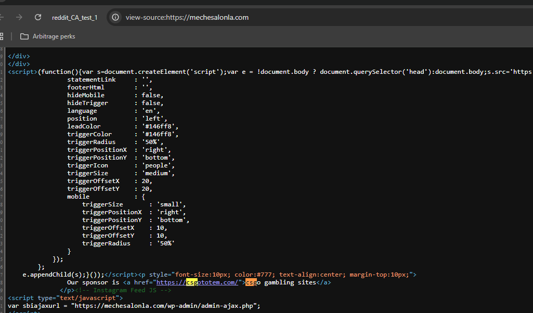
Task: Click the opening script tag with createElement
Action: (x=23, y=72)
